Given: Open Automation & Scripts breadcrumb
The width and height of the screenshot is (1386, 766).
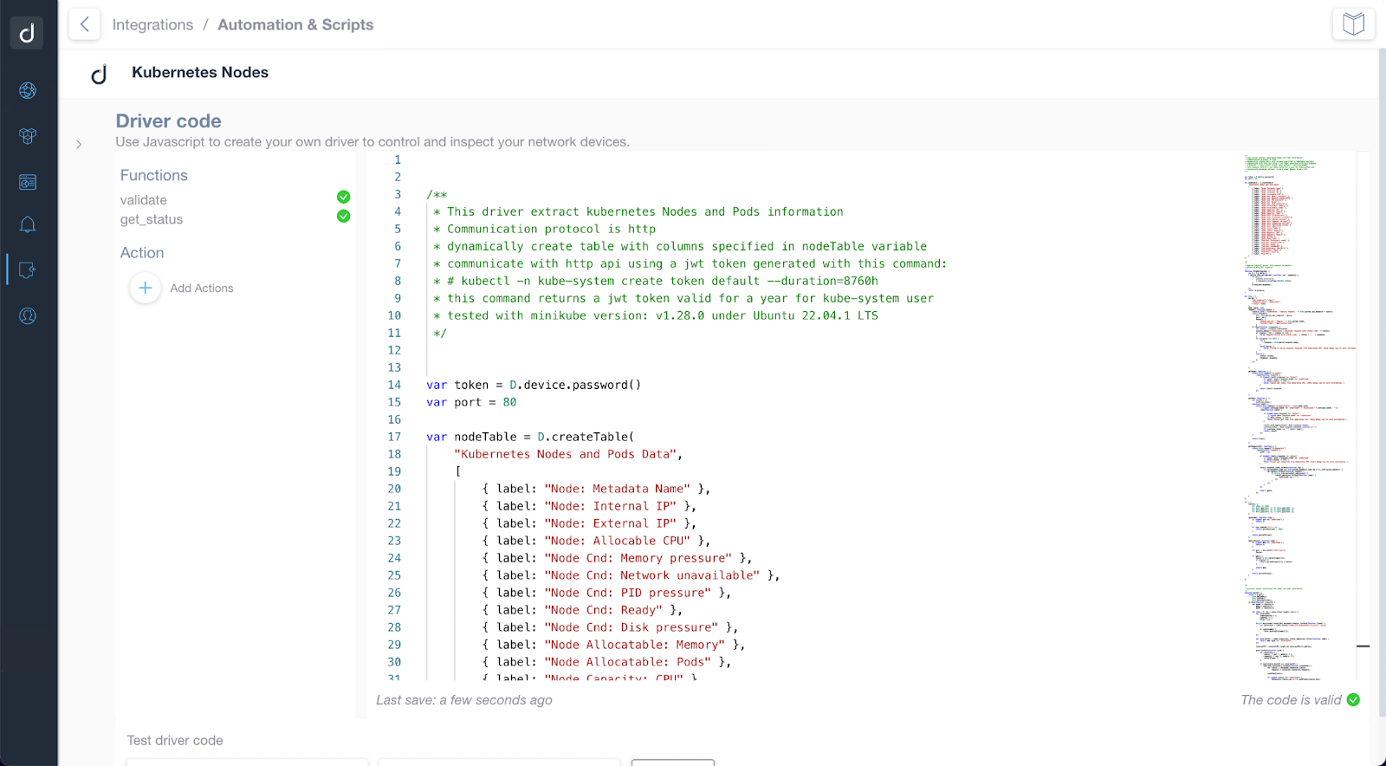Looking at the screenshot, I should 295,25.
